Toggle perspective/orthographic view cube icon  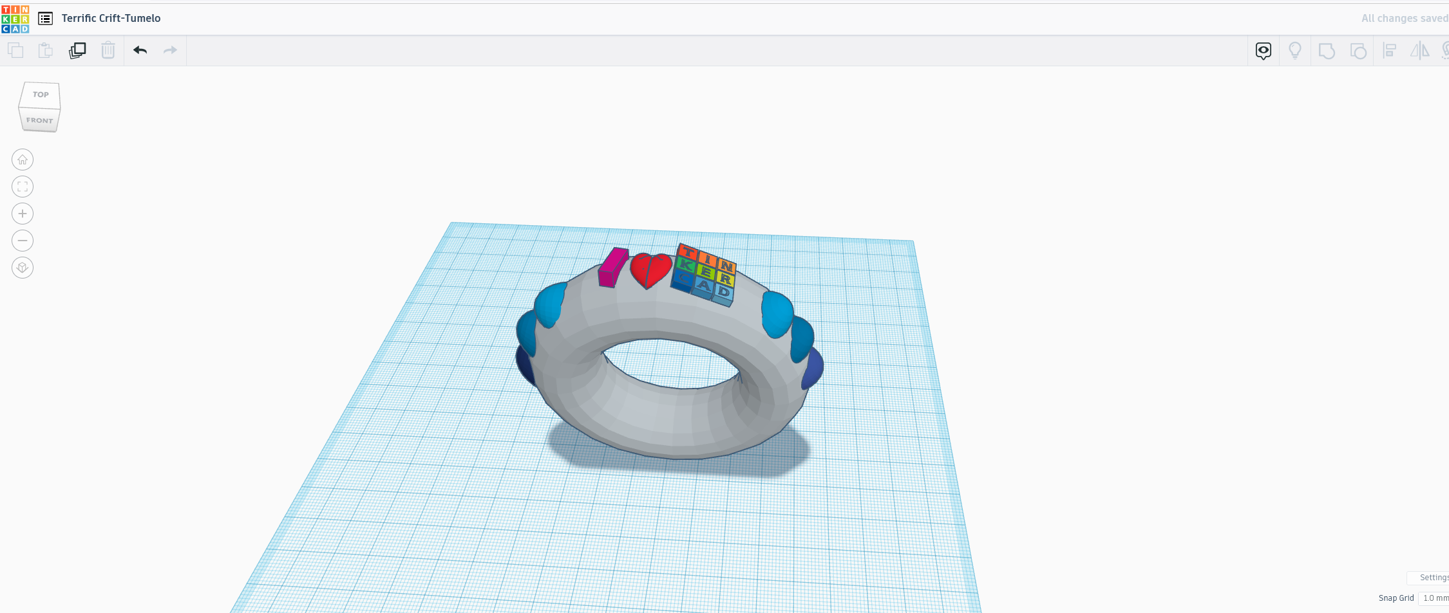(x=23, y=268)
